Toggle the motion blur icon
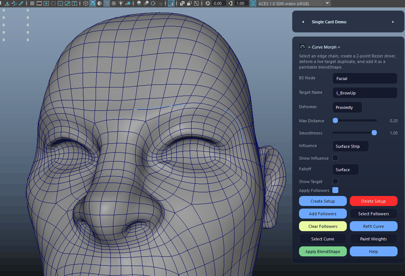 tap(146, 3)
